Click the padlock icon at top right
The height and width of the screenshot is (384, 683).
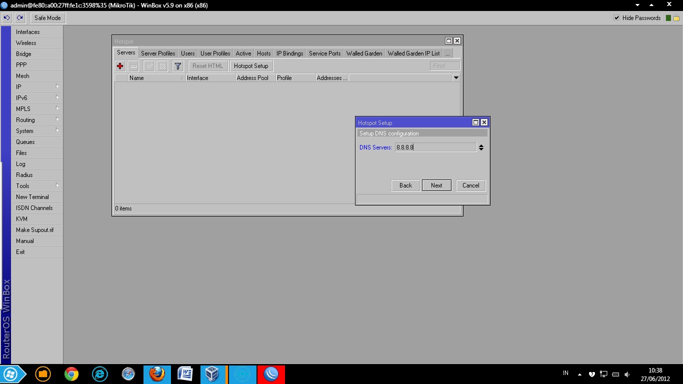676,17
